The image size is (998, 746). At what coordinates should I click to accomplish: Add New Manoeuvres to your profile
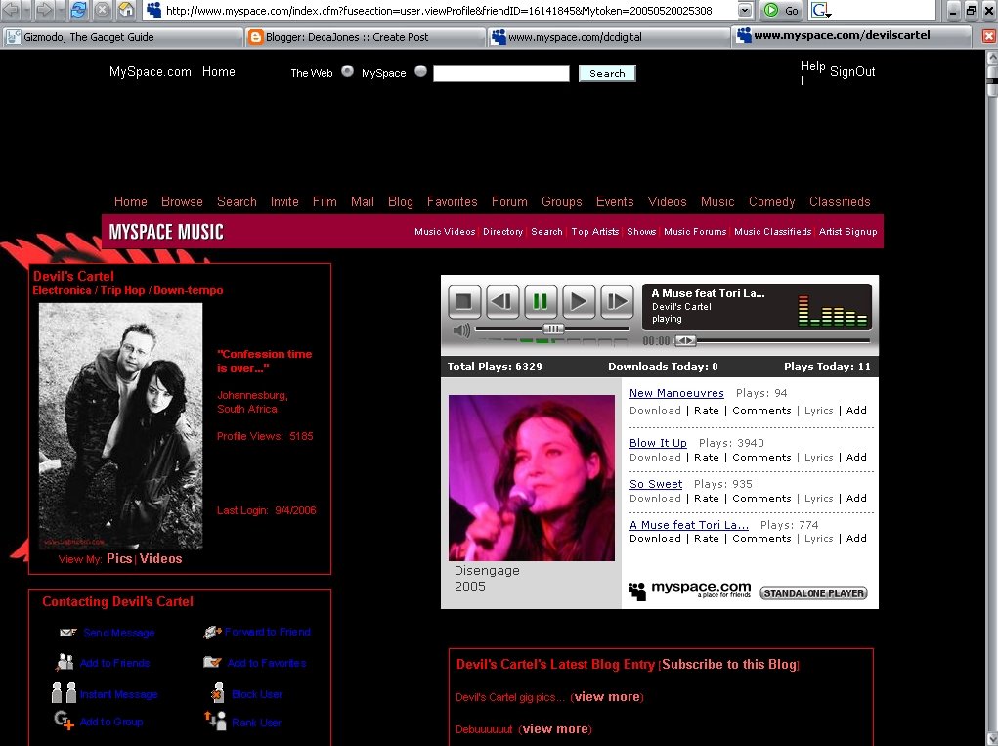[x=856, y=411]
